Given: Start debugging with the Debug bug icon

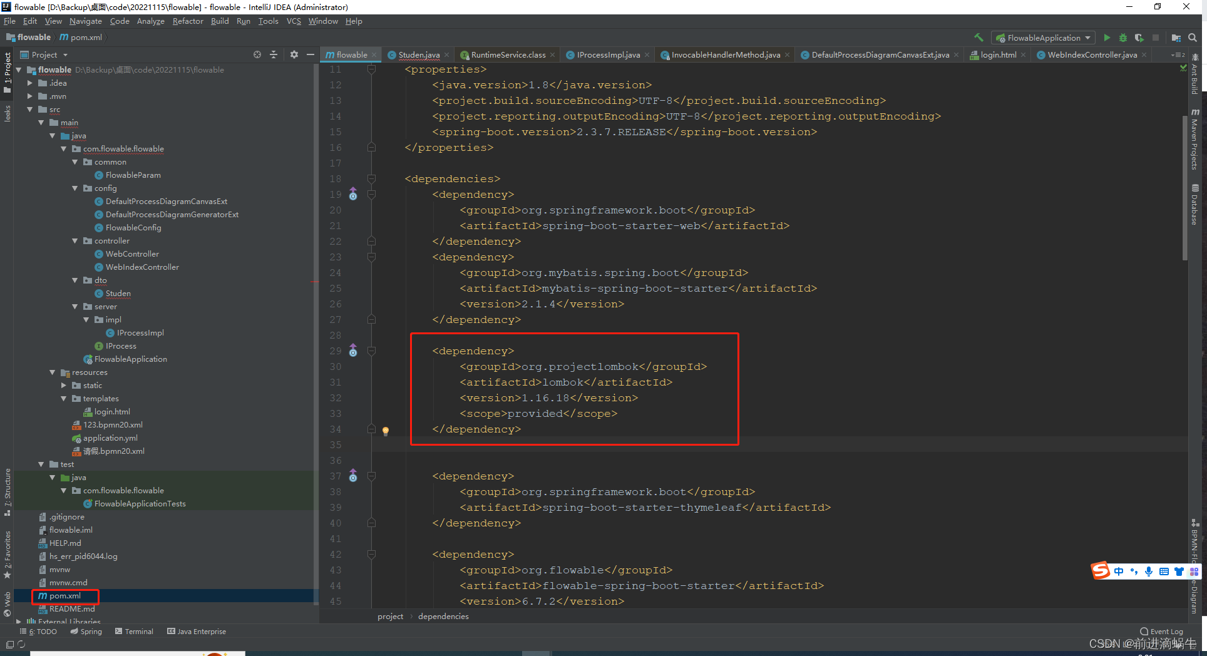Looking at the screenshot, I should (1122, 38).
